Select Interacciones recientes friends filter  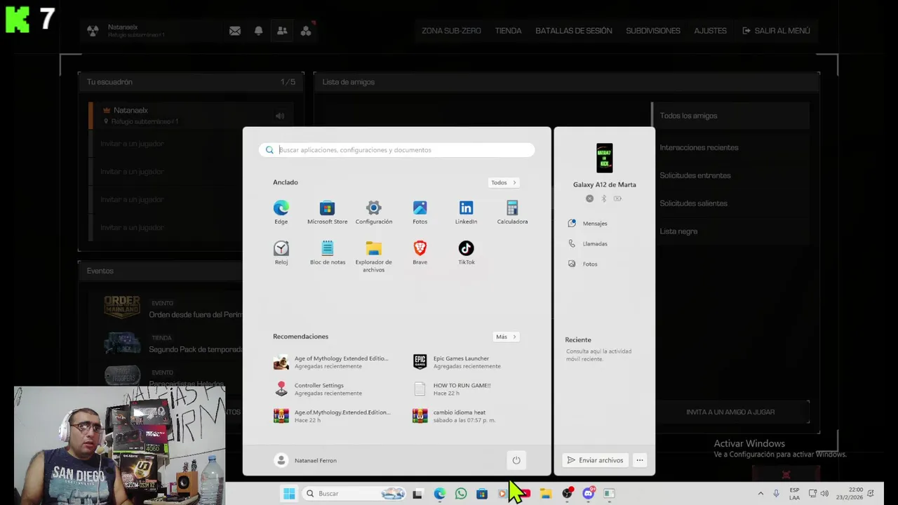(730, 147)
